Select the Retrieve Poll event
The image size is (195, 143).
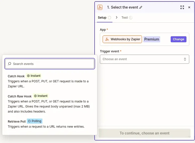[50, 124]
